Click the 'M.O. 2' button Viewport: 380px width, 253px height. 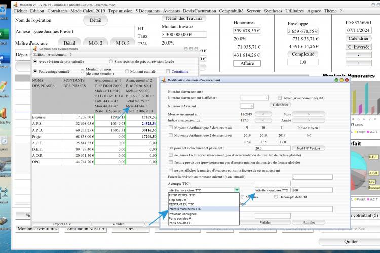95,43
